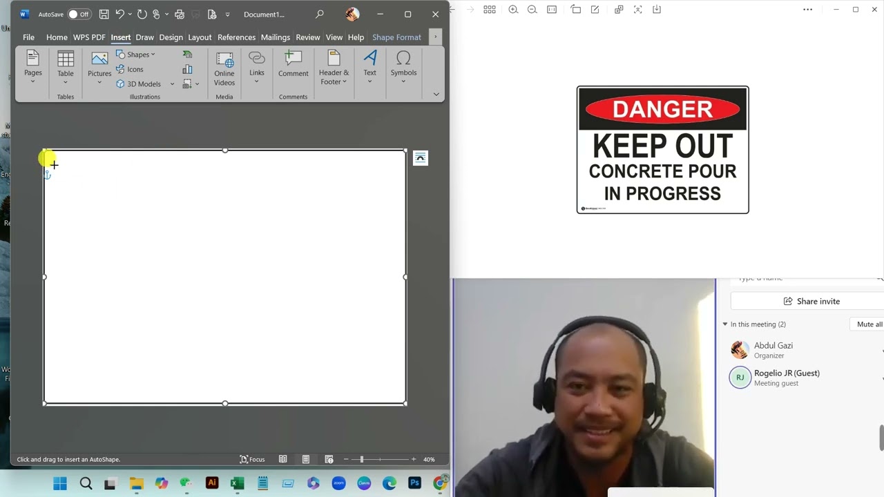Open more options ellipsis in photo viewer

click(x=807, y=10)
